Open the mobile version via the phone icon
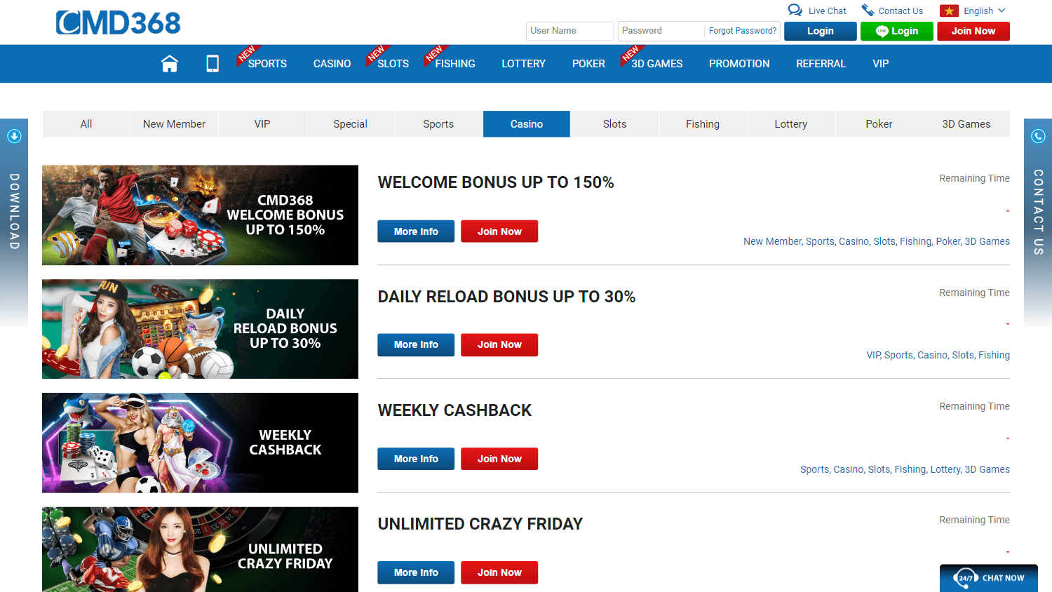 (x=213, y=63)
